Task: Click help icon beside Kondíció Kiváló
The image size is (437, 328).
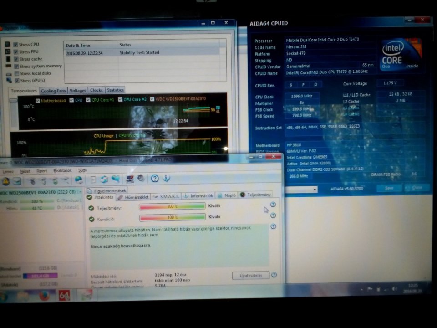Action: [x=273, y=215]
